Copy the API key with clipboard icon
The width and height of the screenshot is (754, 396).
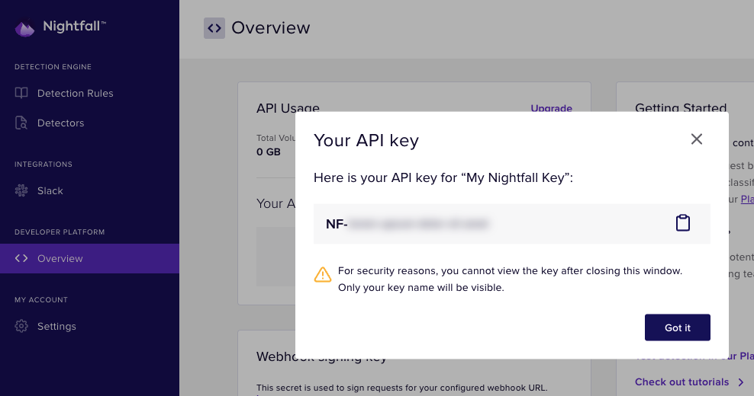click(x=683, y=222)
